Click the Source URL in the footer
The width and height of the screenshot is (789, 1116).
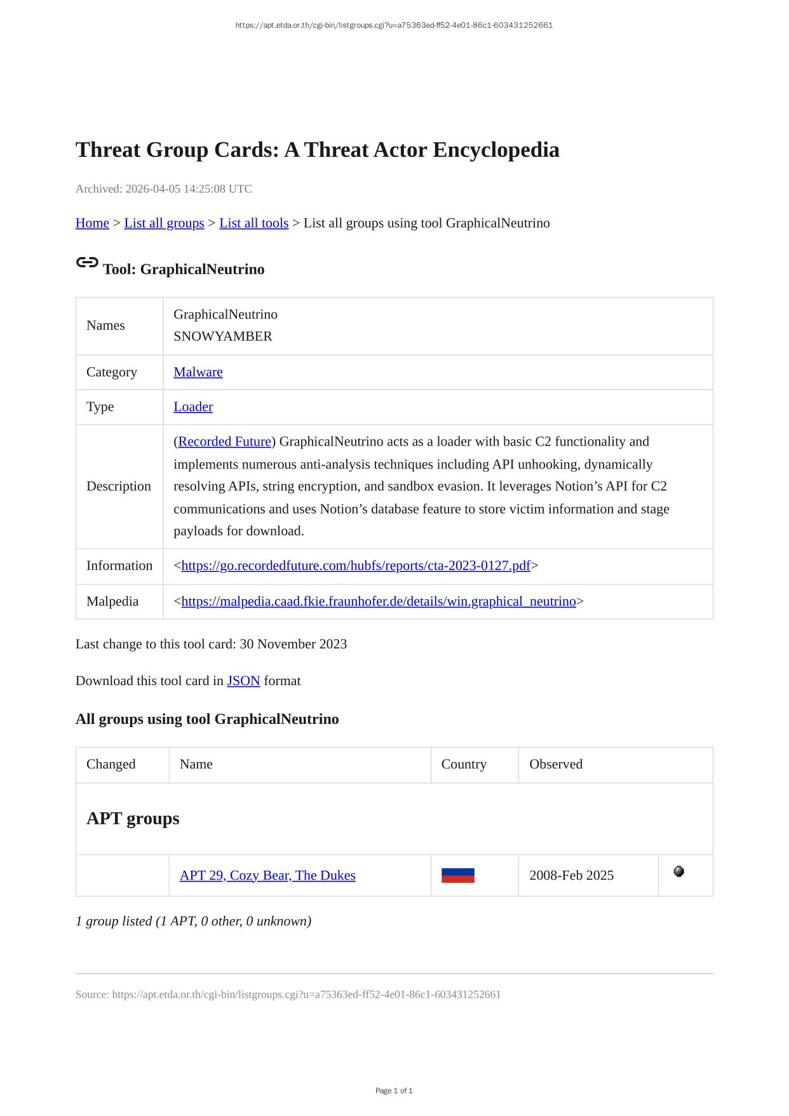point(306,994)
